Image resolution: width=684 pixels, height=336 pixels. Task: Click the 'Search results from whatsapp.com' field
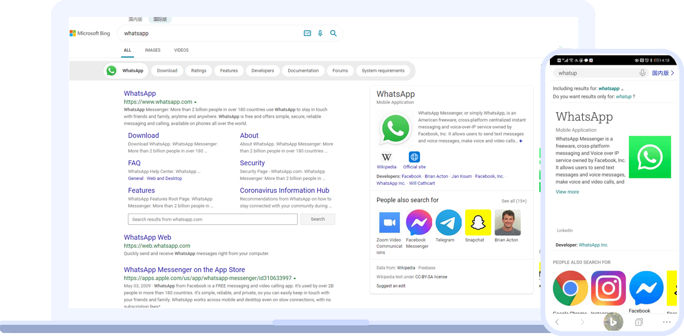point(212,219)
